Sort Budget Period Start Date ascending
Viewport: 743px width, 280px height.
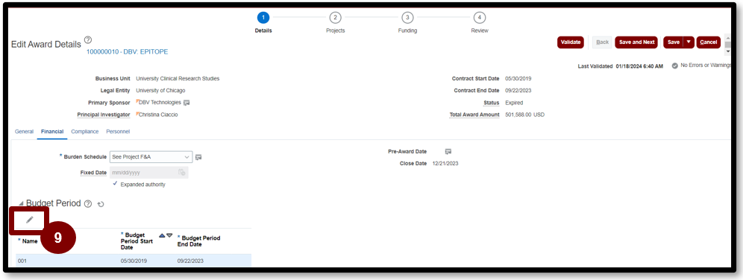click(162, 235)
